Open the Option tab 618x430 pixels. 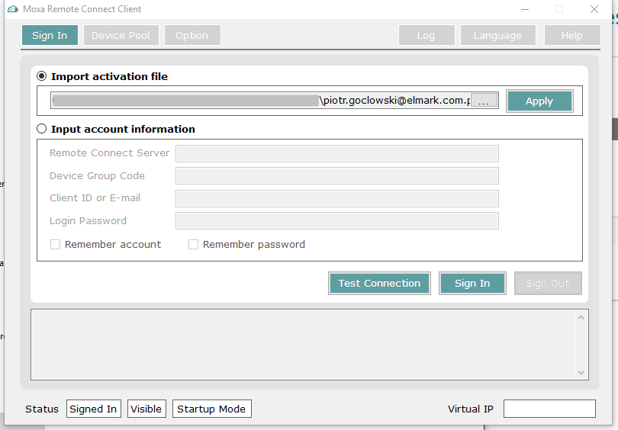pos(192,35)
